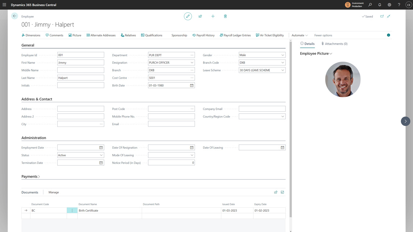Open page in new window icon

(x=381, y=16)
